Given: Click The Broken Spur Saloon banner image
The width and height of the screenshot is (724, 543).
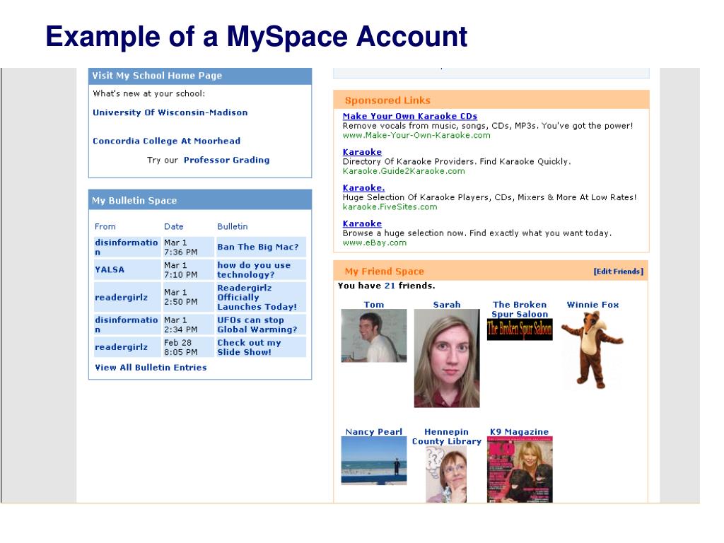Looking at the screenshot, I should tap(520, 329).
